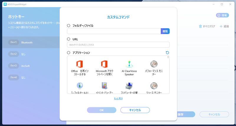Click the 追加 plus icon

(x=221, y=26)
